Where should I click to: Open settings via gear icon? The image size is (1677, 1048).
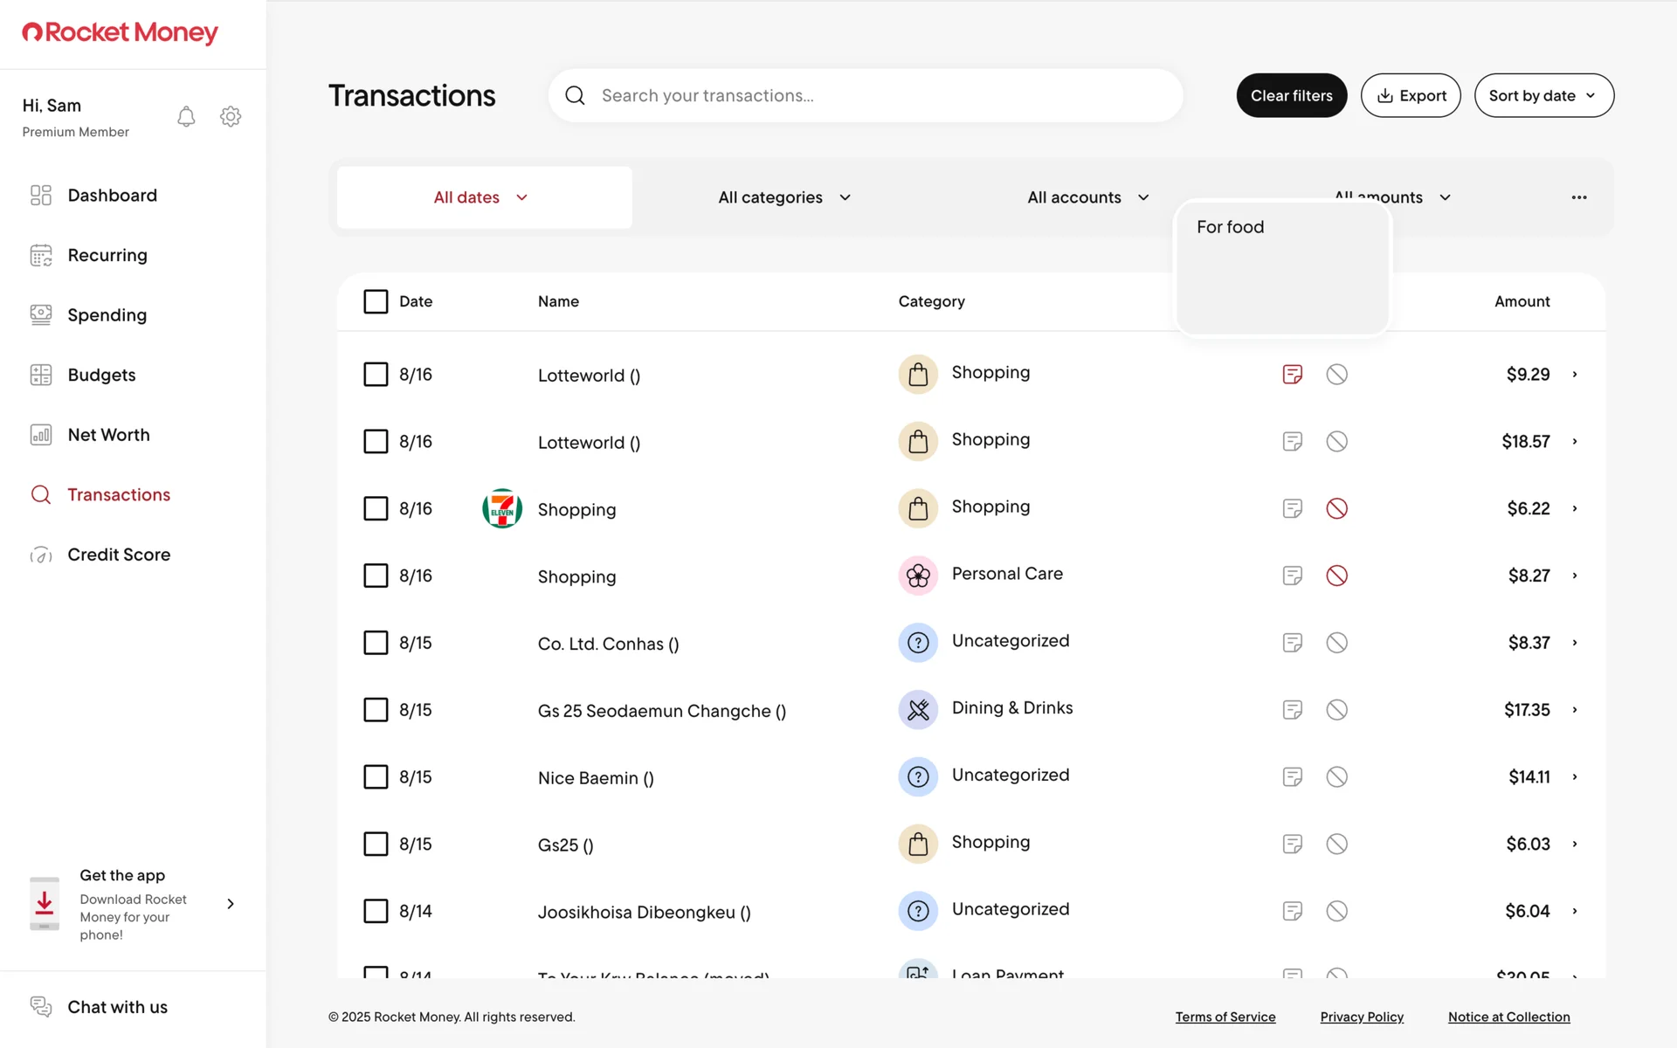[231, 117]
